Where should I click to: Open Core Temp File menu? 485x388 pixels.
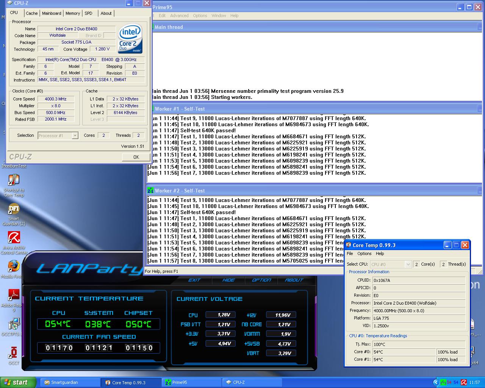click(350, 253)
